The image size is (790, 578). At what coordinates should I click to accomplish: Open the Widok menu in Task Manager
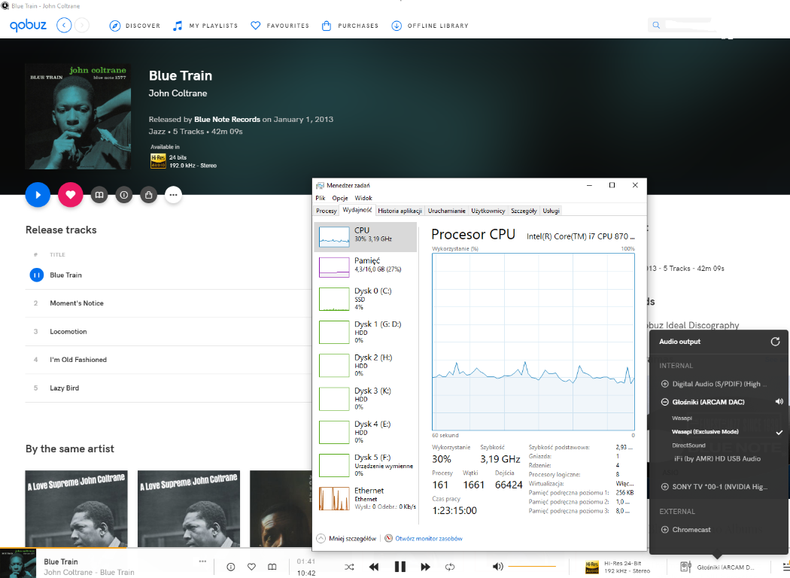click(363, 198)
